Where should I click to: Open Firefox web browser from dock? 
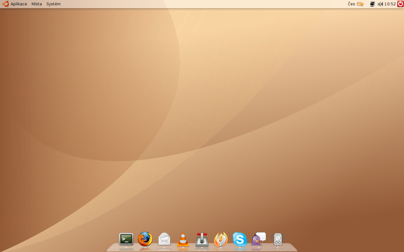point(145,239)
